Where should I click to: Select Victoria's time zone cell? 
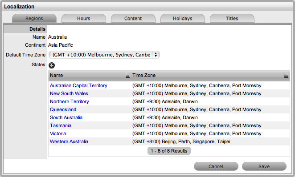(197, 134)
